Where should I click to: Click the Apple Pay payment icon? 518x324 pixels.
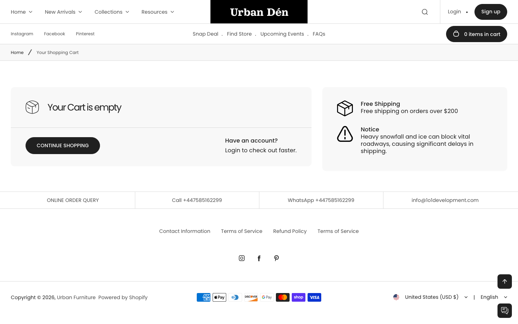219,297
